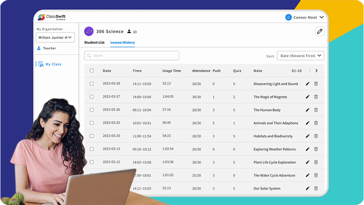
Task: Delete the Magic of Magnets lesson
Action: click(316, 97)
